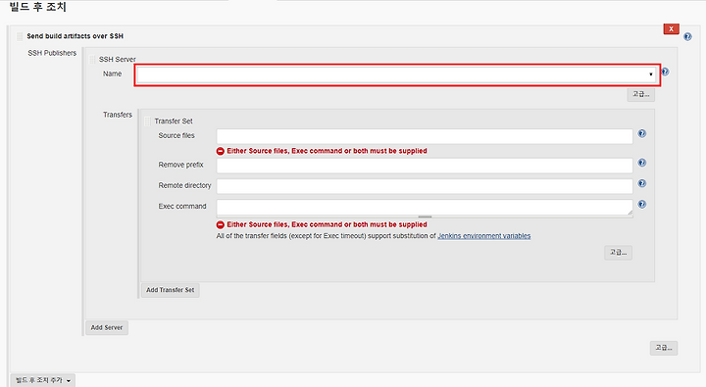This screenshot has width=706, height=387.
Task: Click the Add Transfer Set button
Action: point(171,290)
